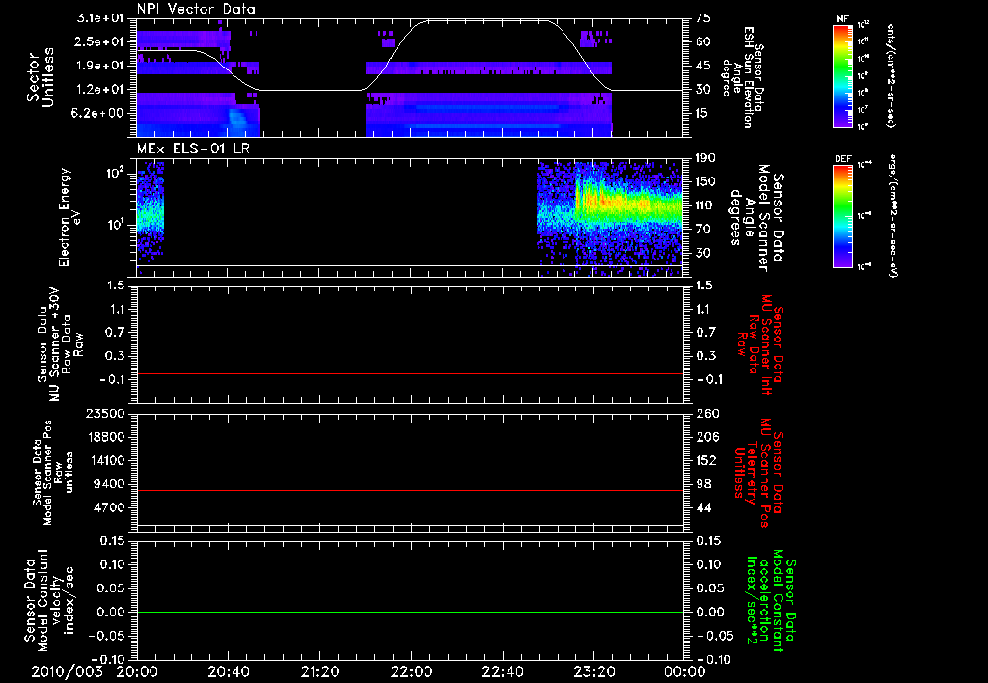
Task: Click the 260 telemetry tick label
Action: pyautogui.click(x=706, y=413)
